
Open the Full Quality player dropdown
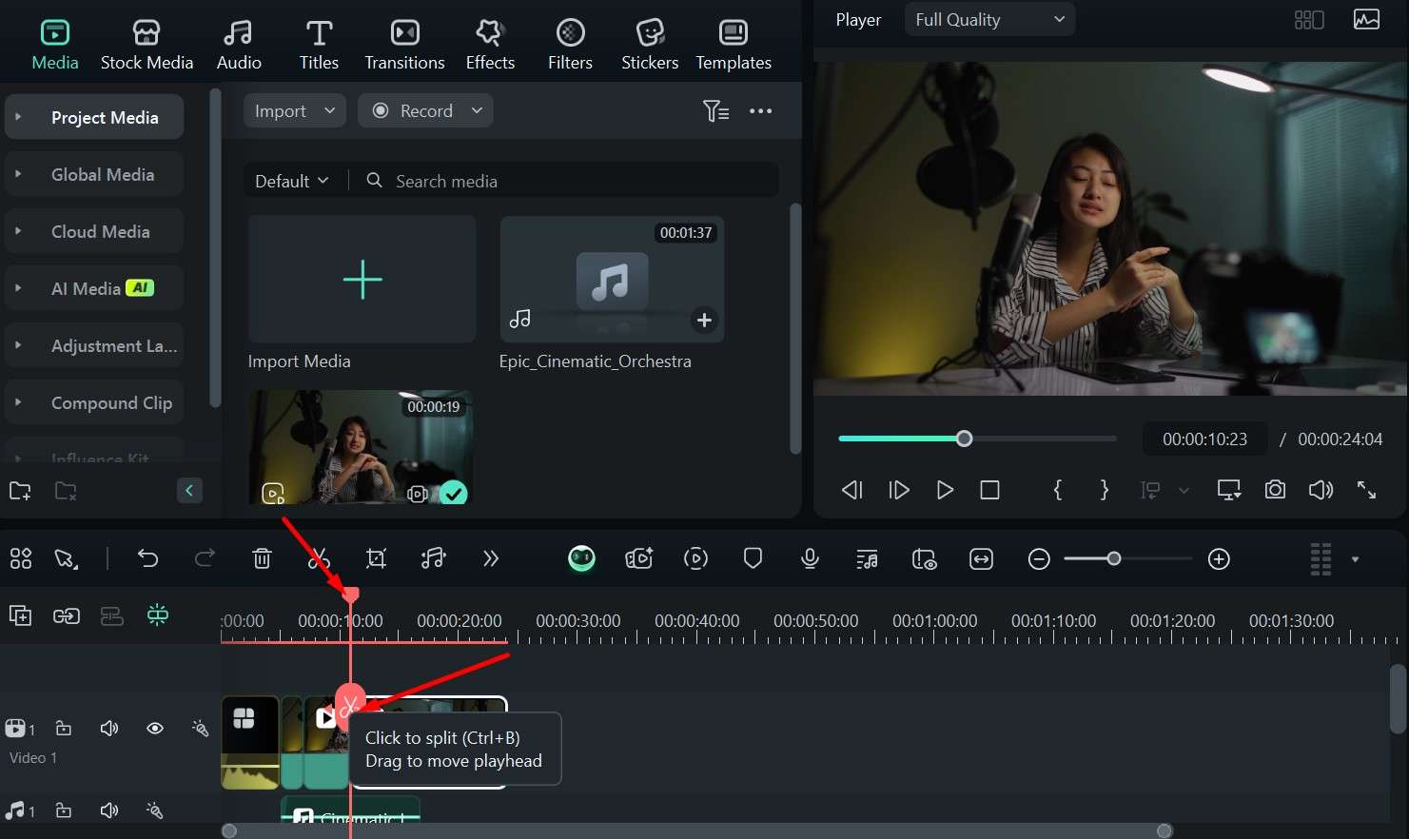click(989, 19)
